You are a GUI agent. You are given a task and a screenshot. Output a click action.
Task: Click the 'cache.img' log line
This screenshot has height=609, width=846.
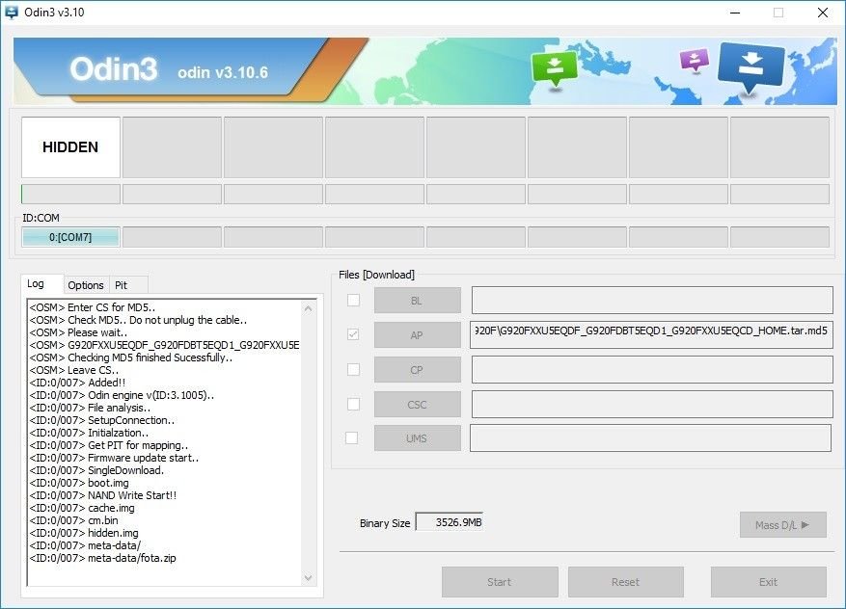pos(82,508)
